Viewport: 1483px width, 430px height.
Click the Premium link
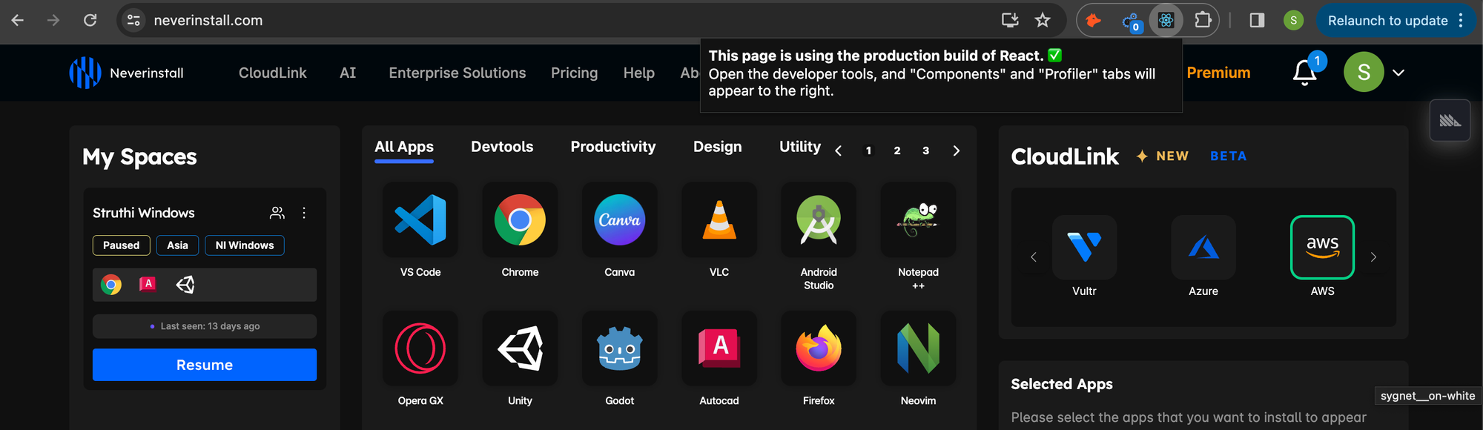coord(1218,73)
